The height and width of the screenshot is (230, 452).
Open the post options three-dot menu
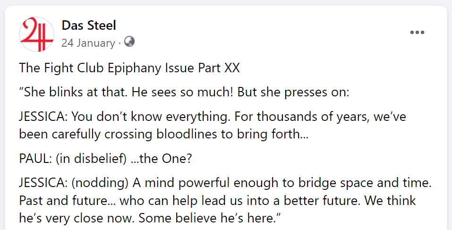click(418, 33)
